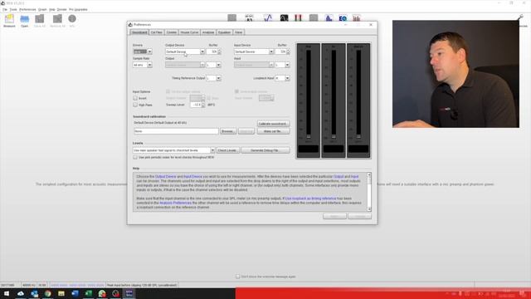Click the Use loopback as timing reference link
This screenshot has height=299, width=531.
pos(310,199)
